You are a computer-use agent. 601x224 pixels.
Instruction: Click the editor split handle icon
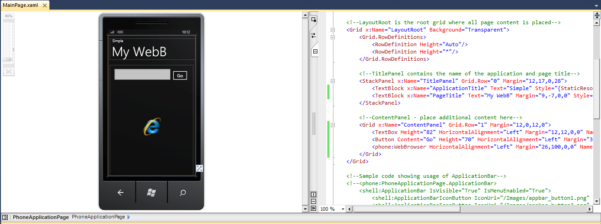(x=597, y=15)
